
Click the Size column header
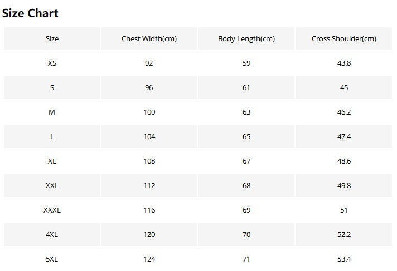52,39
